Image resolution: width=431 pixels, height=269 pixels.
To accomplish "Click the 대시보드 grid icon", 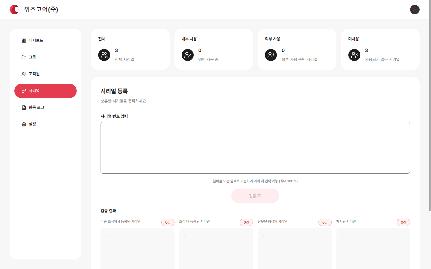I will point(24,41).
